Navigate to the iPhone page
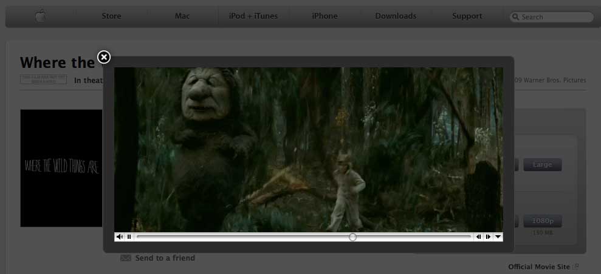The height and width of the screenshot is (274, 601). [x=325, y=16]
